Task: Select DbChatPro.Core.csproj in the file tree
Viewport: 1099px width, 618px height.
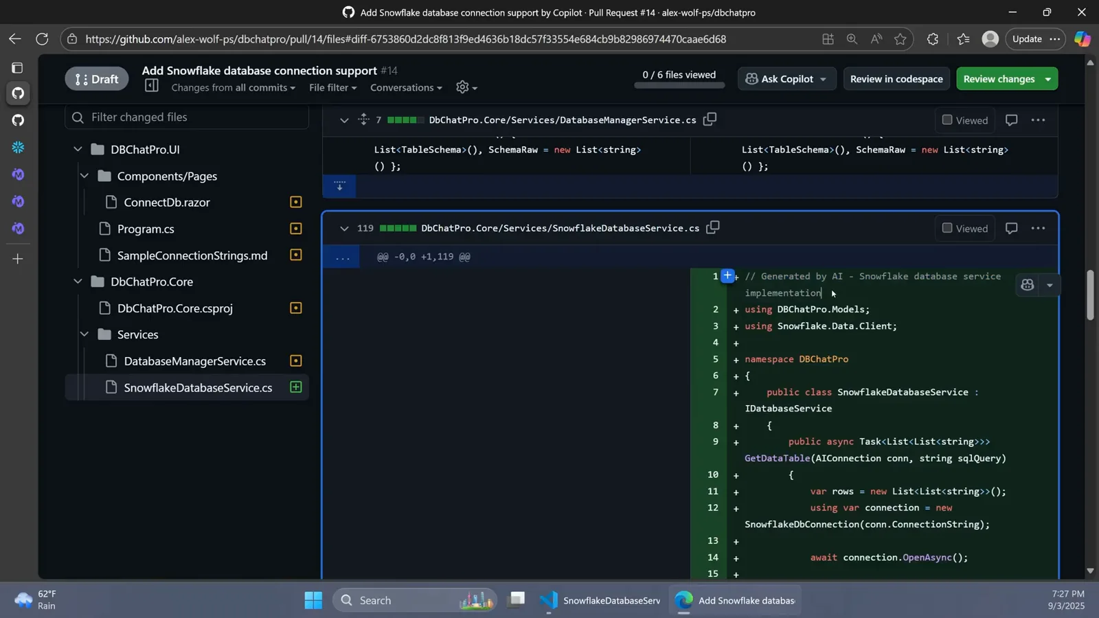Action: (x=175, y=308)
